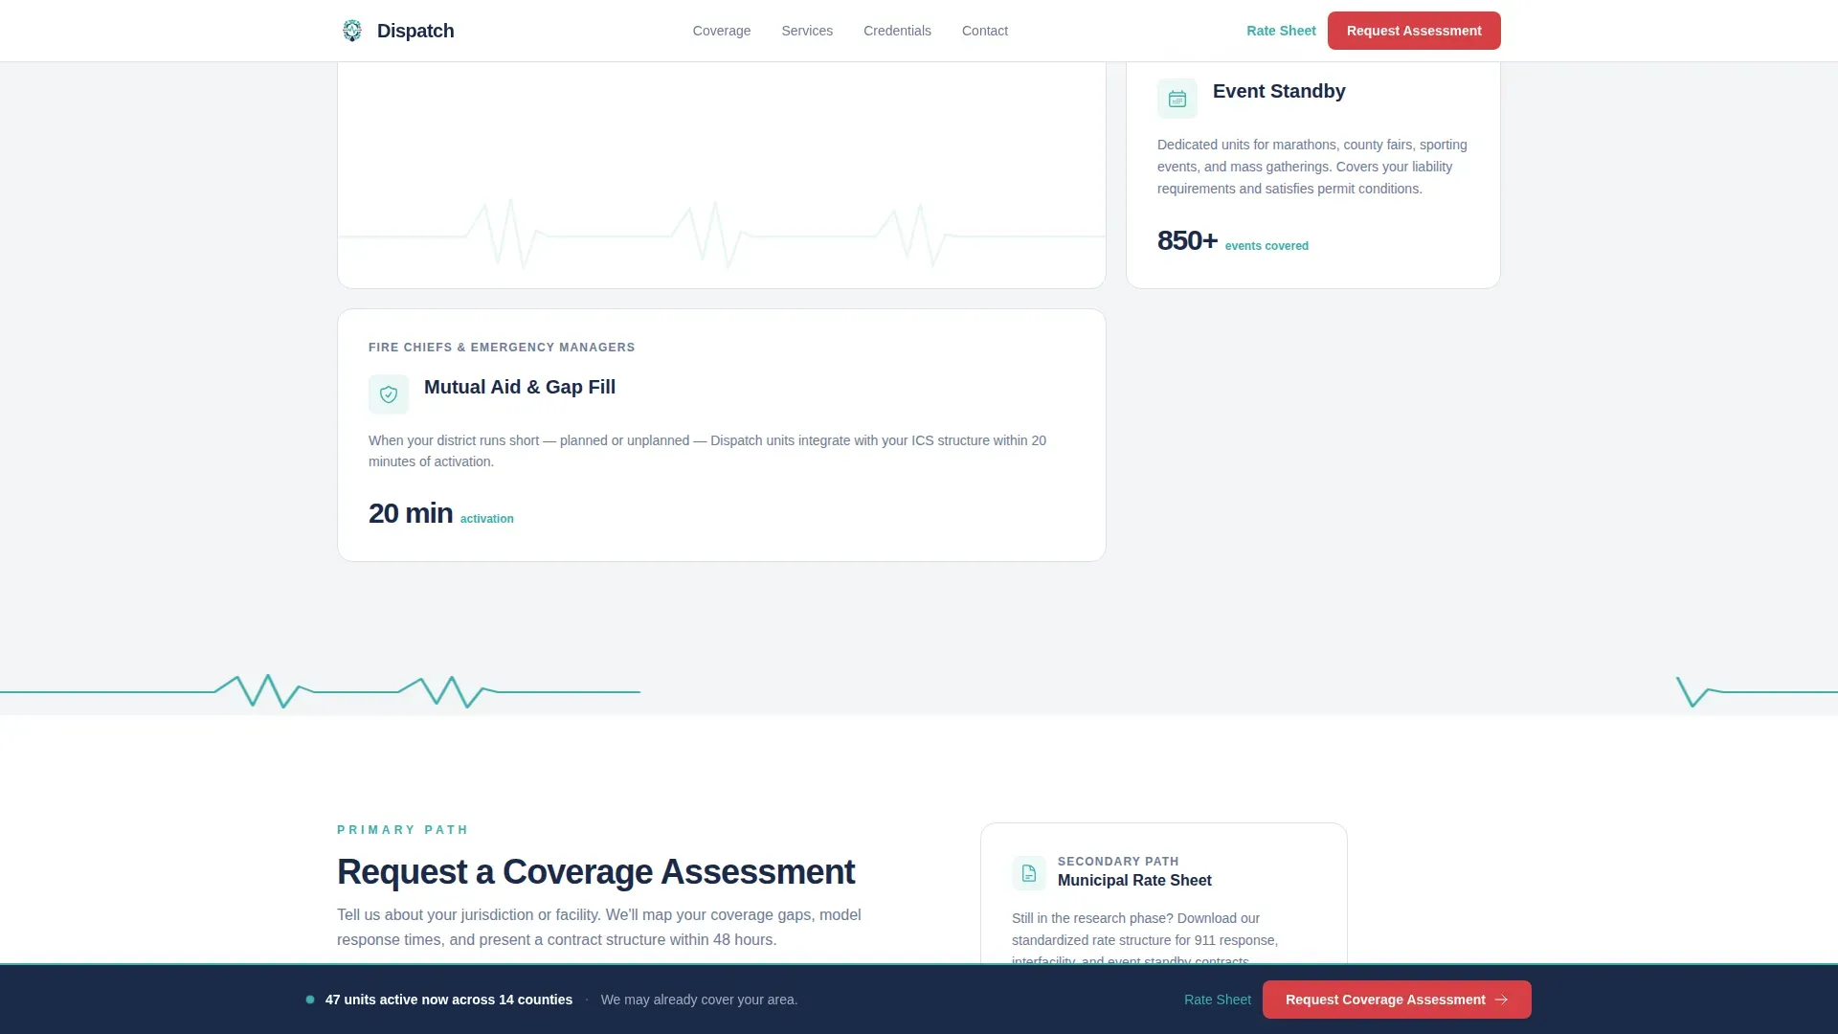Click the Event Standby description paragraph
1838x1034 pixels.
tap(1312, 167)
